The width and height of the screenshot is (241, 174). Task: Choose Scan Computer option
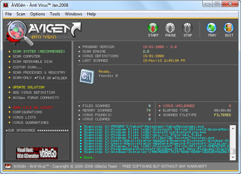click(x=26, y=56)
